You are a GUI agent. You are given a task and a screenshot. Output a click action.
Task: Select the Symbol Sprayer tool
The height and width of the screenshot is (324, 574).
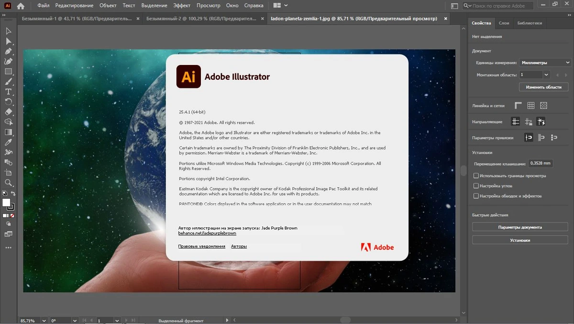click(8, 152)
